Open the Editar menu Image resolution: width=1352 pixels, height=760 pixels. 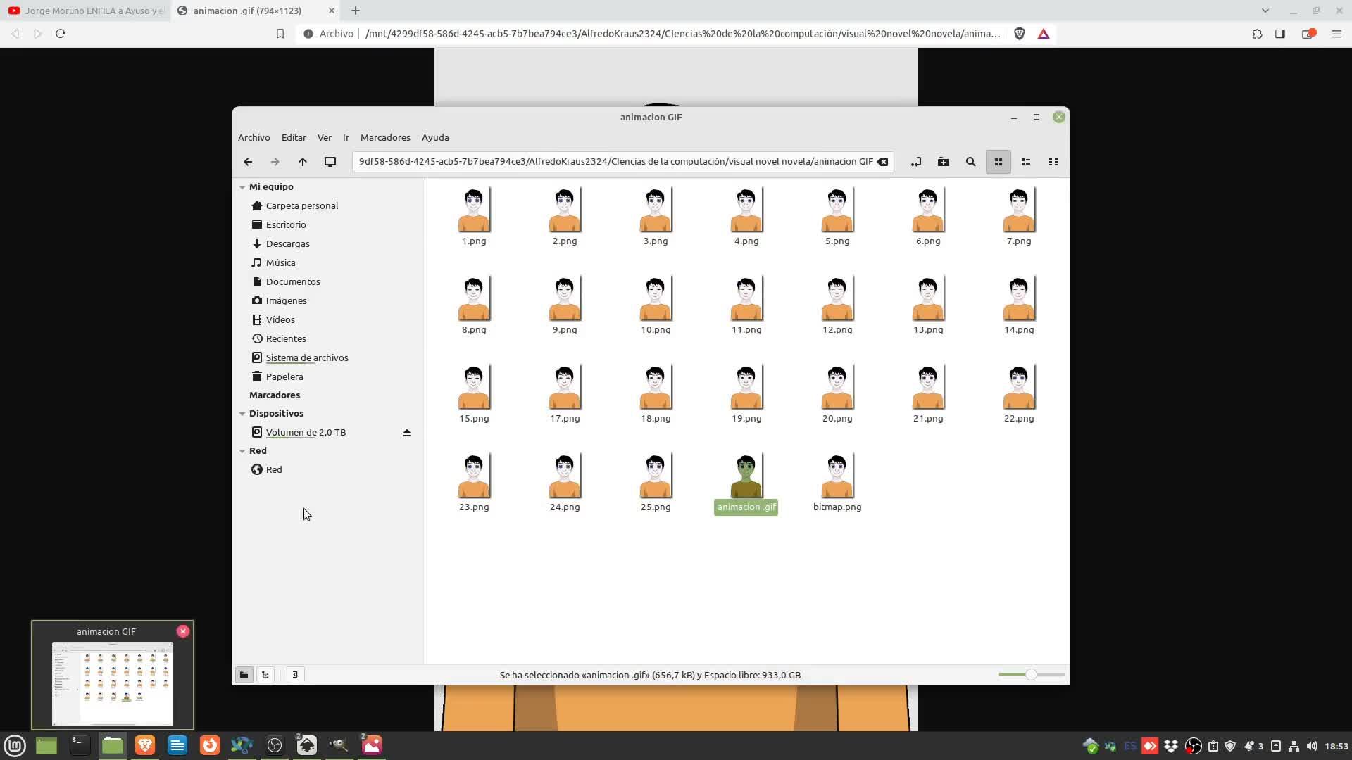(294, 137)
